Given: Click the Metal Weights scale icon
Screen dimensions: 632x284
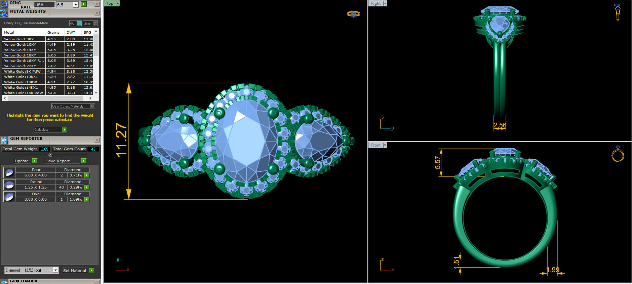Looking at the screenshot, I should coord(4,13).
